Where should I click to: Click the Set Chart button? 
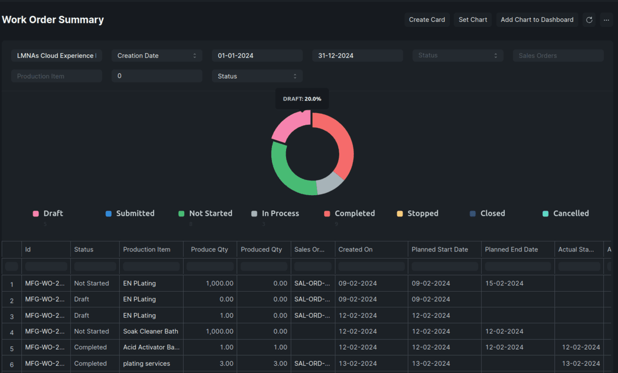(x=472, y=19)
